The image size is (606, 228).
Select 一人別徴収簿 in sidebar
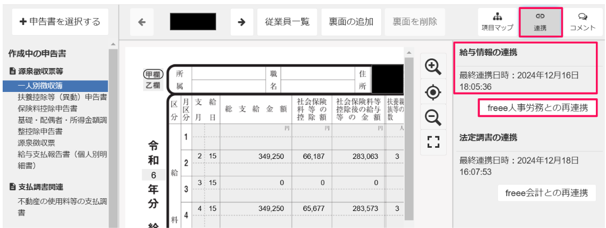coord(56,86)
